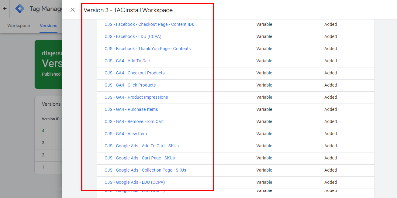Click CJS - GA4 - Product Impressions link
397x198 pixels.
136,97
